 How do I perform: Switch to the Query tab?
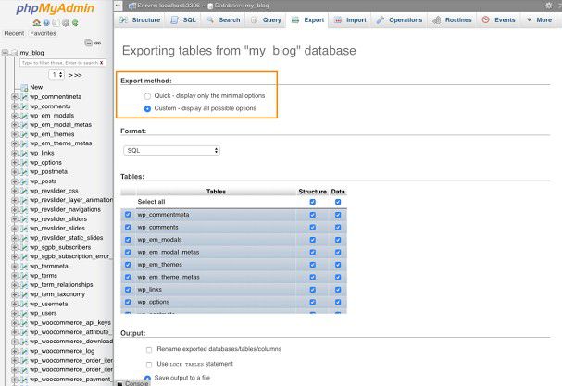coord(266,20)
